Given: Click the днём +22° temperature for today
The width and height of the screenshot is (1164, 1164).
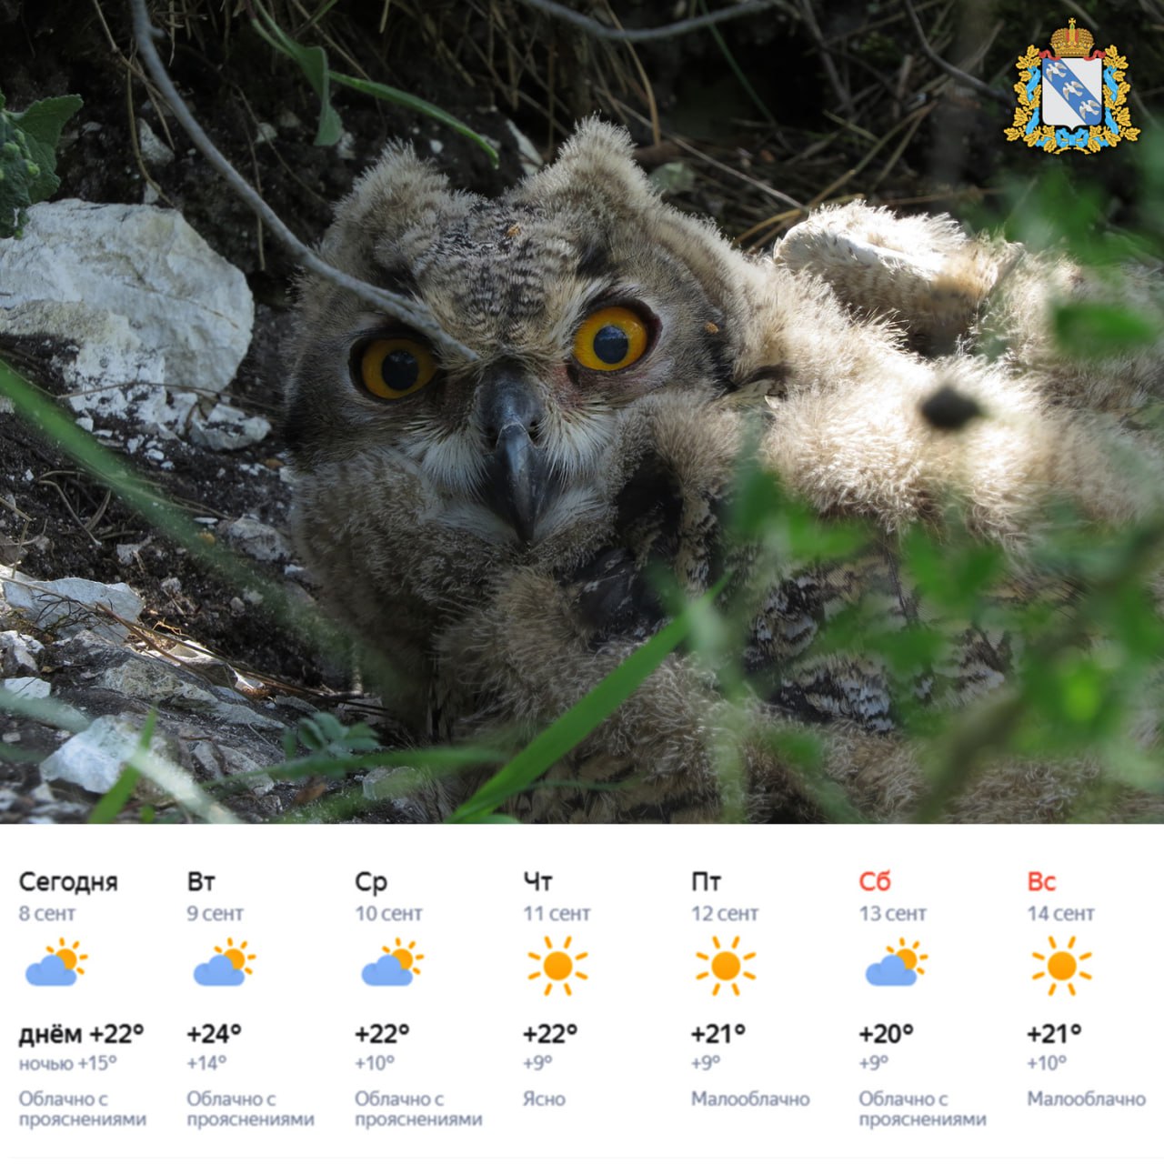Looking at the screenshot, I should pos(82,1034).
